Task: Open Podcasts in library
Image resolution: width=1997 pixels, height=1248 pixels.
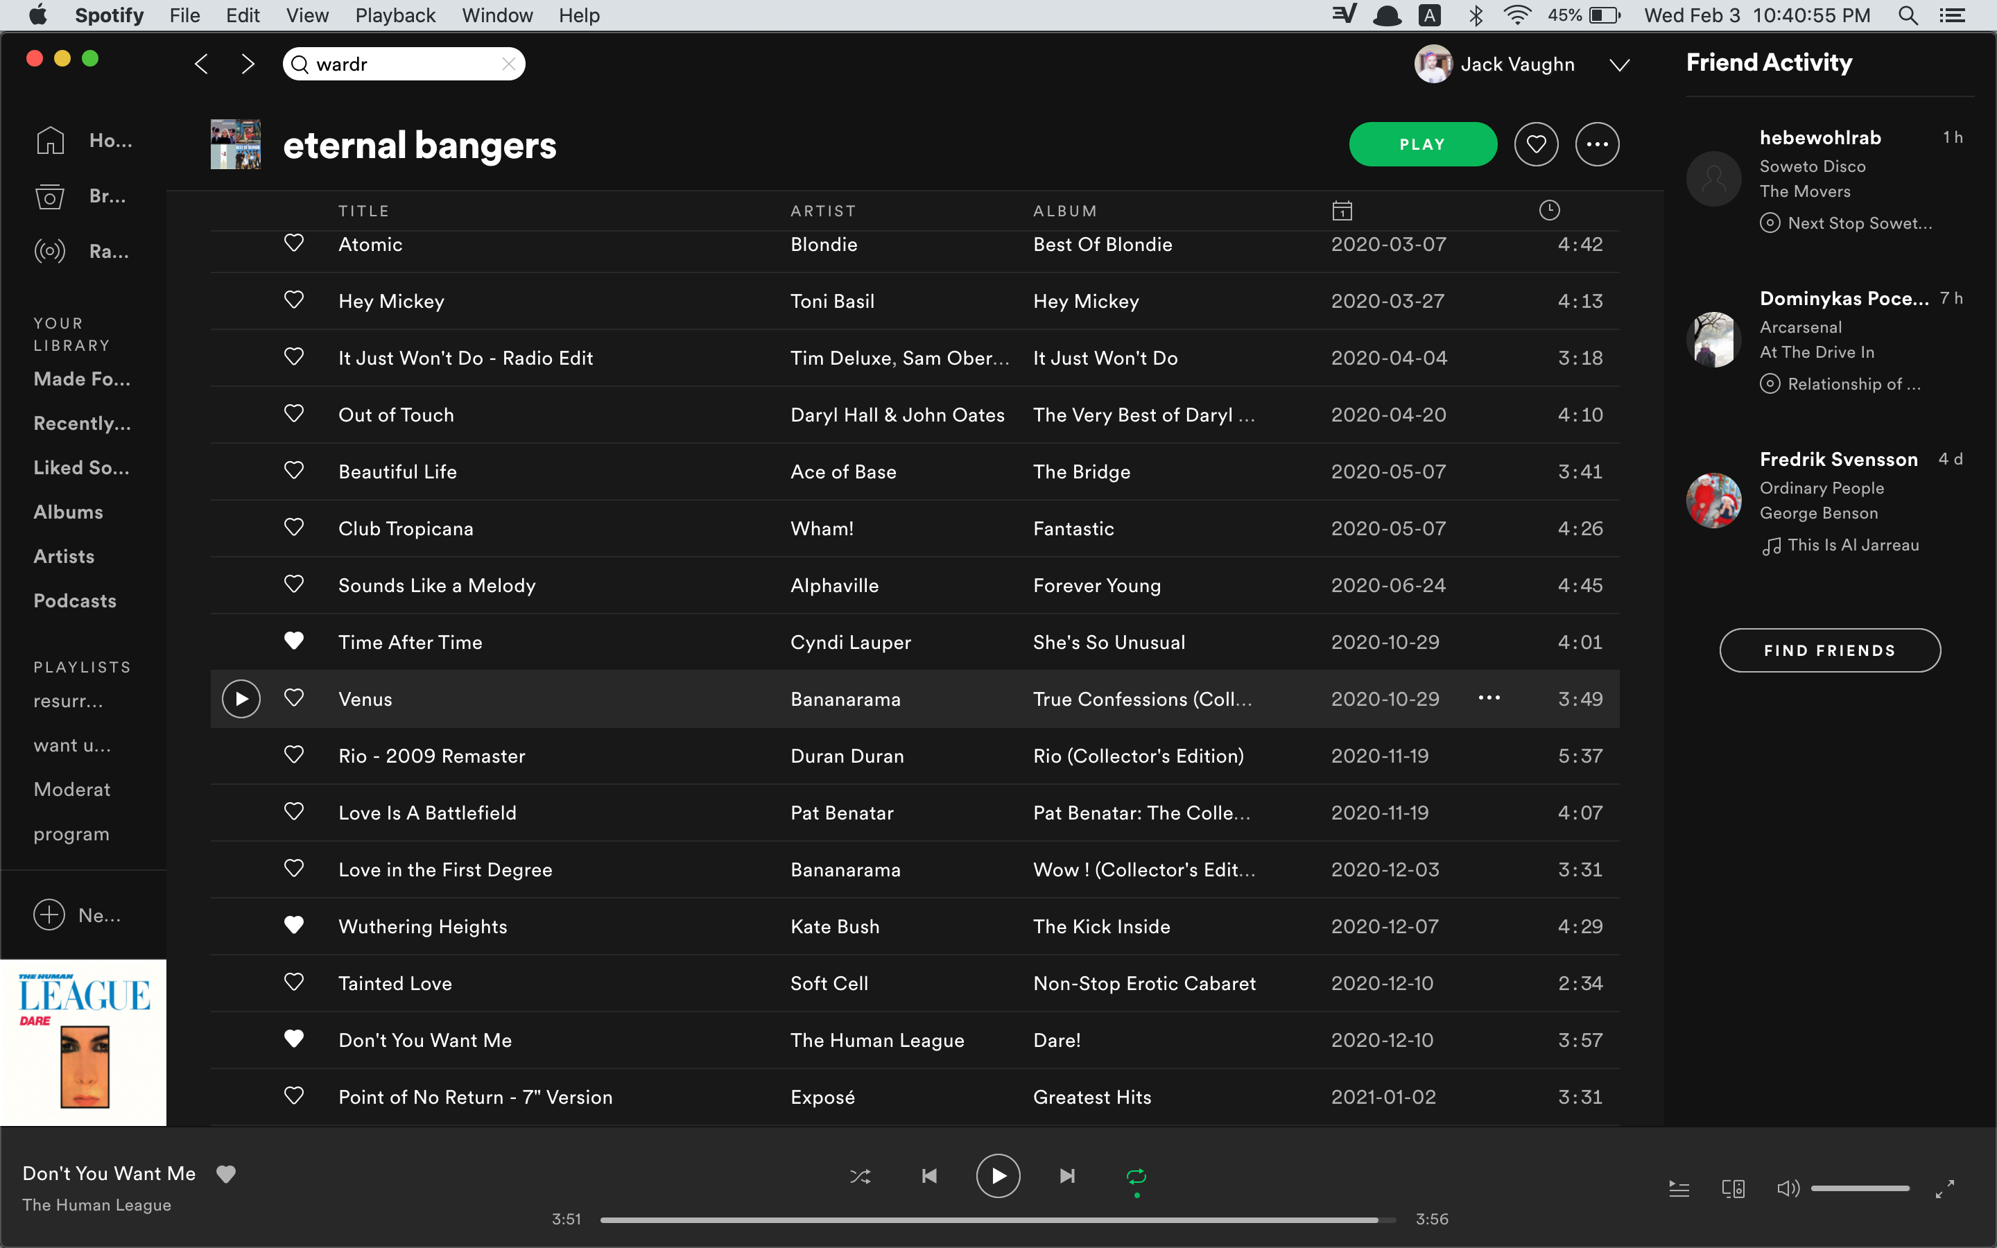Action: [x=75, y=601]
